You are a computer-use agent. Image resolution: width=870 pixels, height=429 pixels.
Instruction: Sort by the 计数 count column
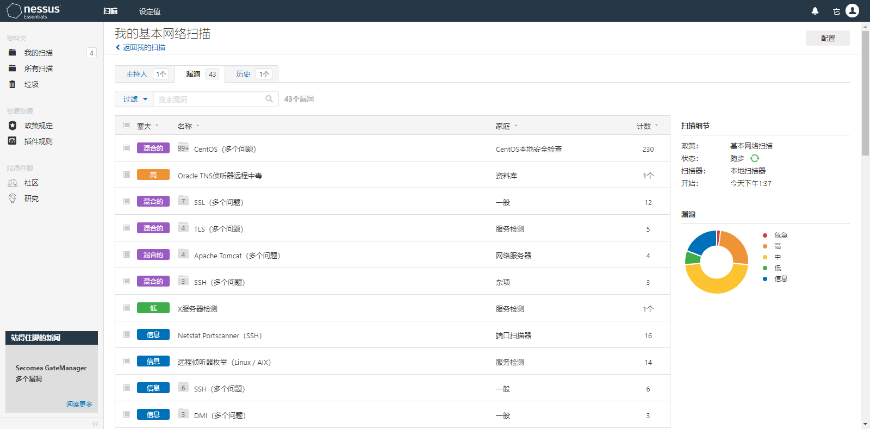tap(647, 126)
